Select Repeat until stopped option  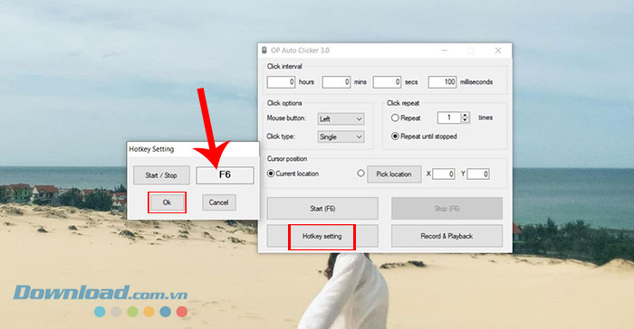(395, 136)
